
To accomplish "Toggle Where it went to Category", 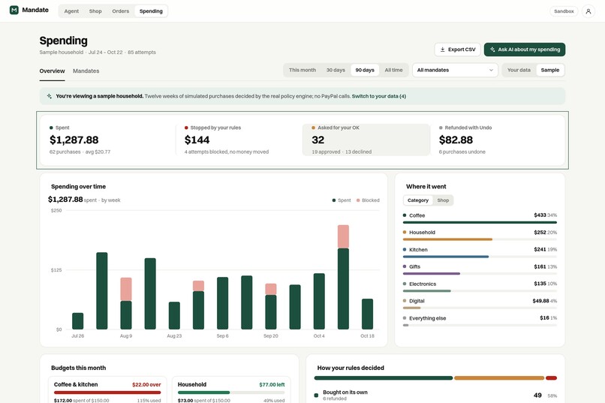I will (418, 200).
